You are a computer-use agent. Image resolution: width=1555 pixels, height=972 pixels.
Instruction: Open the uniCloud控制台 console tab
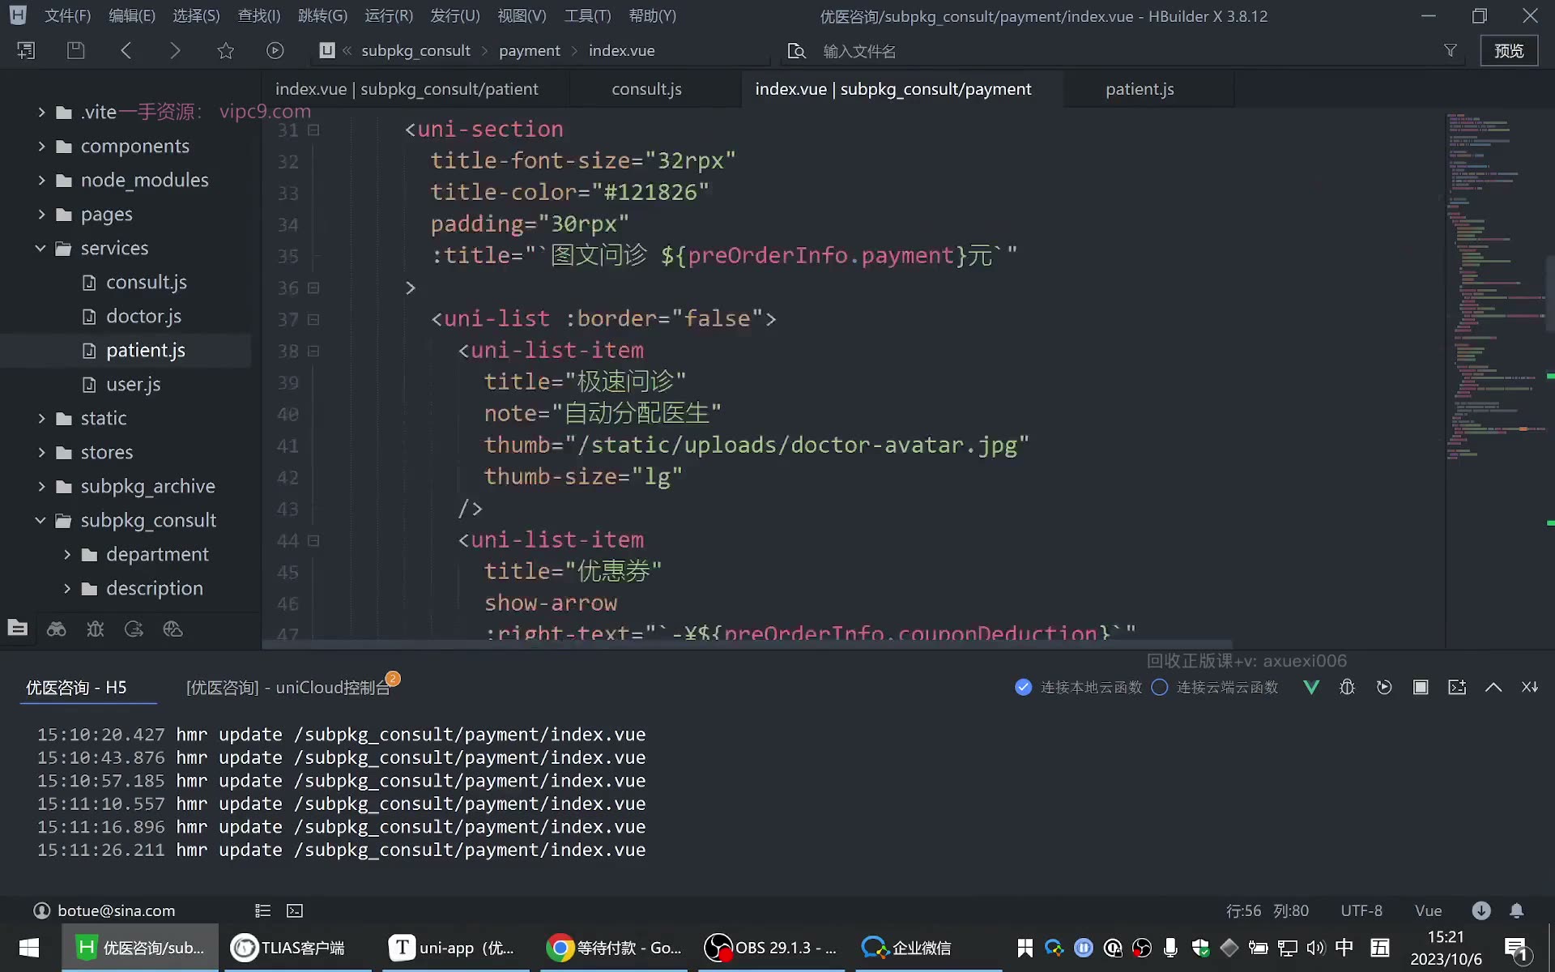288,687
